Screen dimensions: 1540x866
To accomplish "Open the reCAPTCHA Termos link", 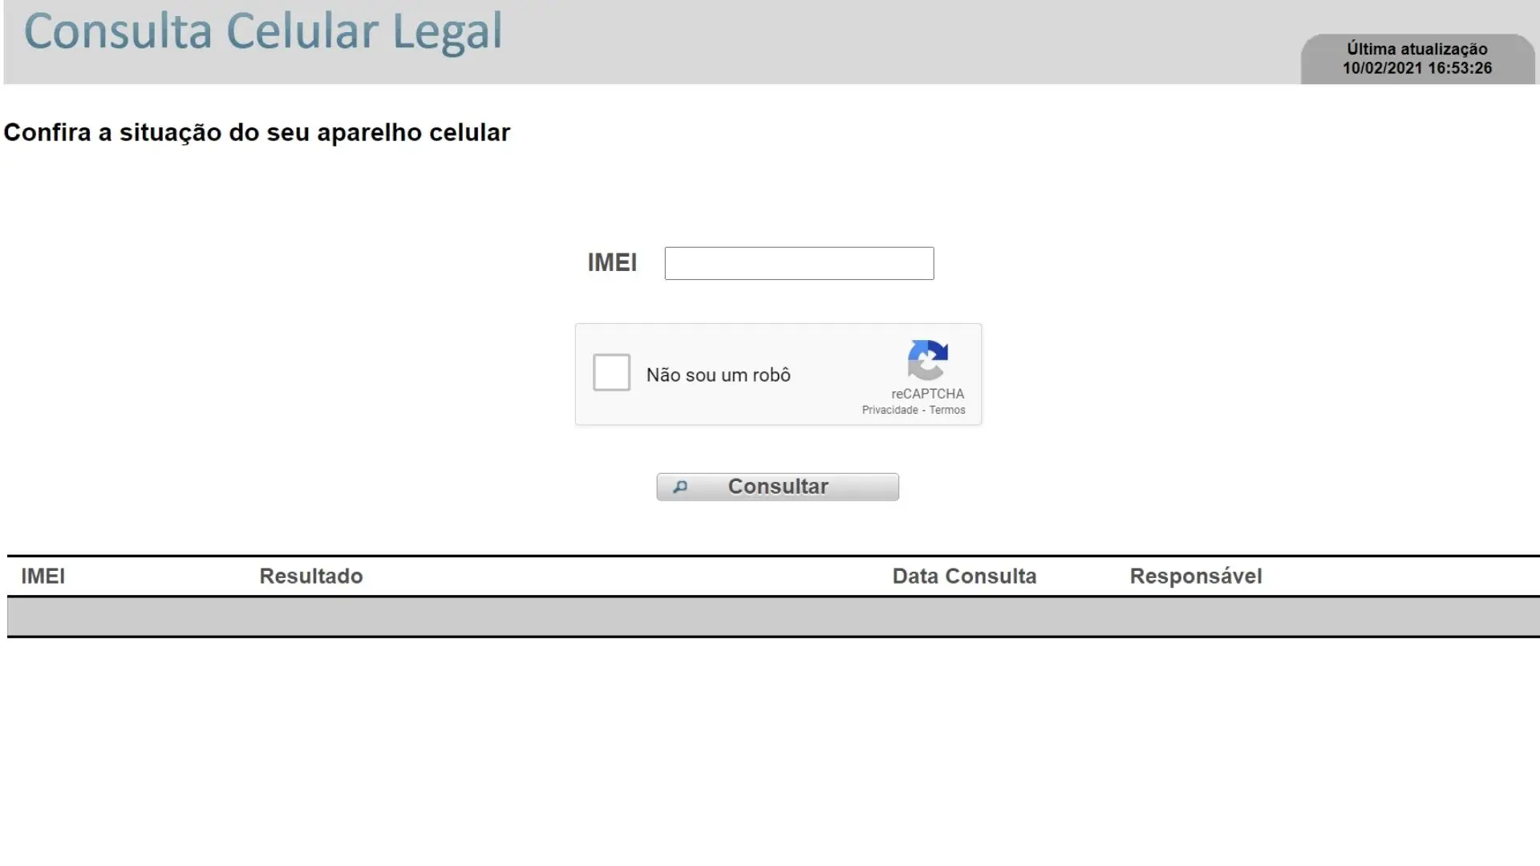I will [947, 410].
